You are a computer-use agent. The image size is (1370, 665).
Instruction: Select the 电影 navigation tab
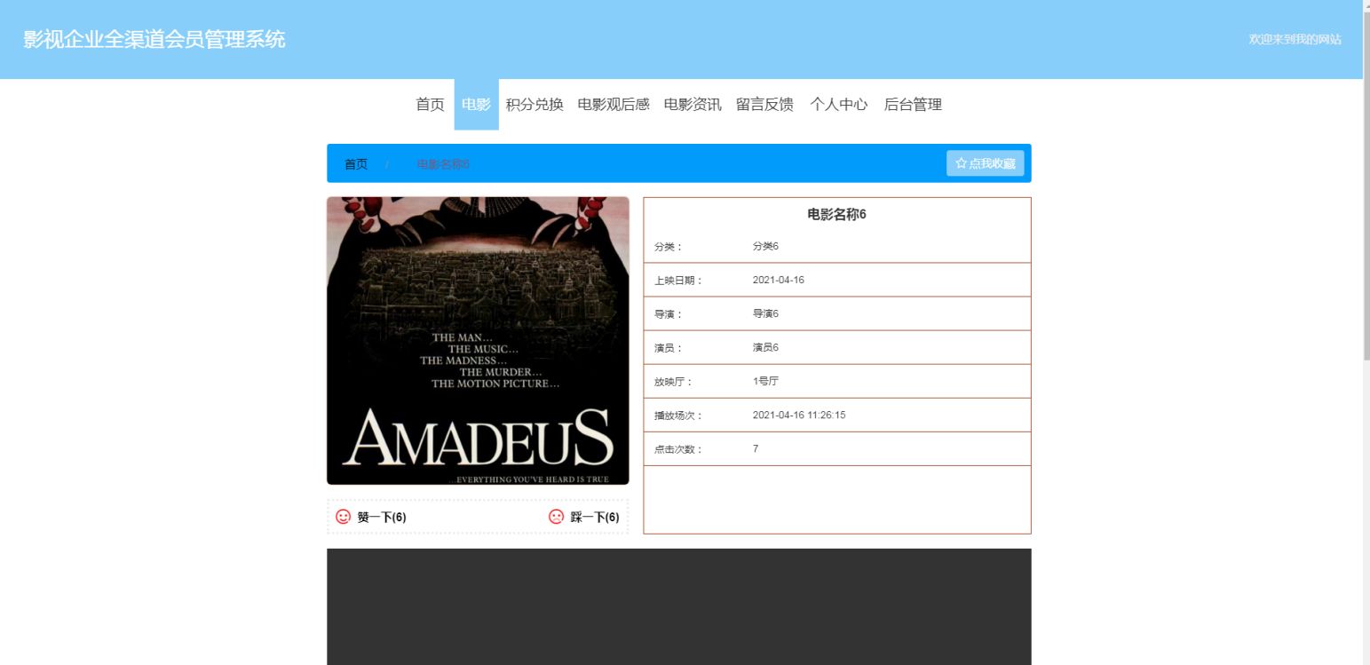[476, 105]
